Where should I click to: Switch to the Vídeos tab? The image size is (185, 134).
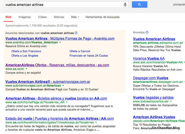pos(42,17)
